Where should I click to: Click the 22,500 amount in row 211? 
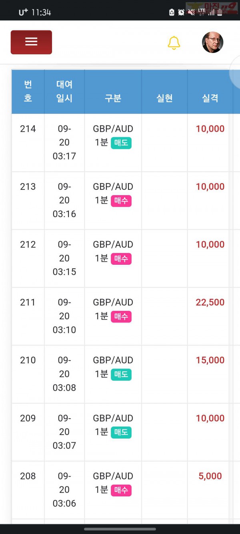[x=210, y=302]
